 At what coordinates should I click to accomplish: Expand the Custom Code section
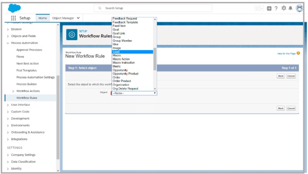pyautogui.click(x=8, y=112)
